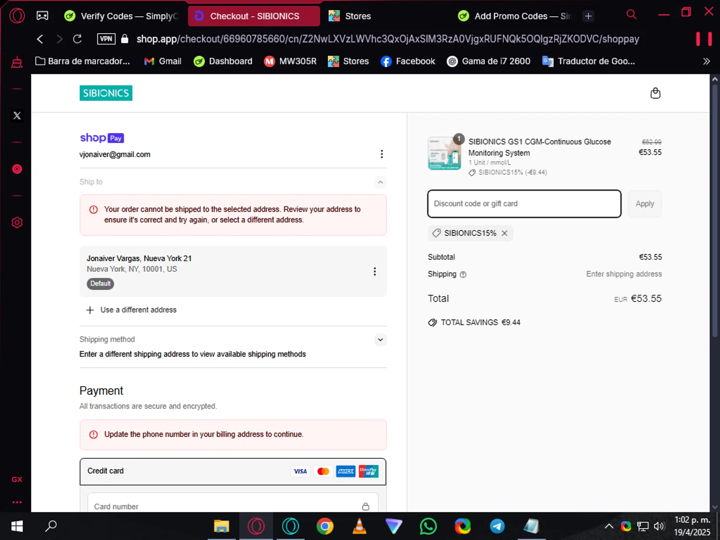The image size is (720, 540).
Task: Open the Stores bookmark
Action: click(x=348, y=61)
